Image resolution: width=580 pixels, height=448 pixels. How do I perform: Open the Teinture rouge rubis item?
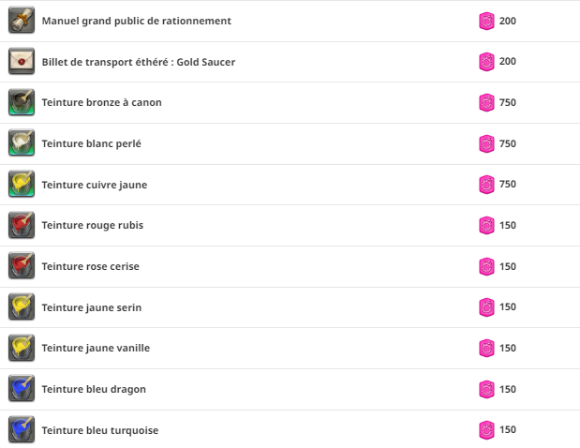93,225
